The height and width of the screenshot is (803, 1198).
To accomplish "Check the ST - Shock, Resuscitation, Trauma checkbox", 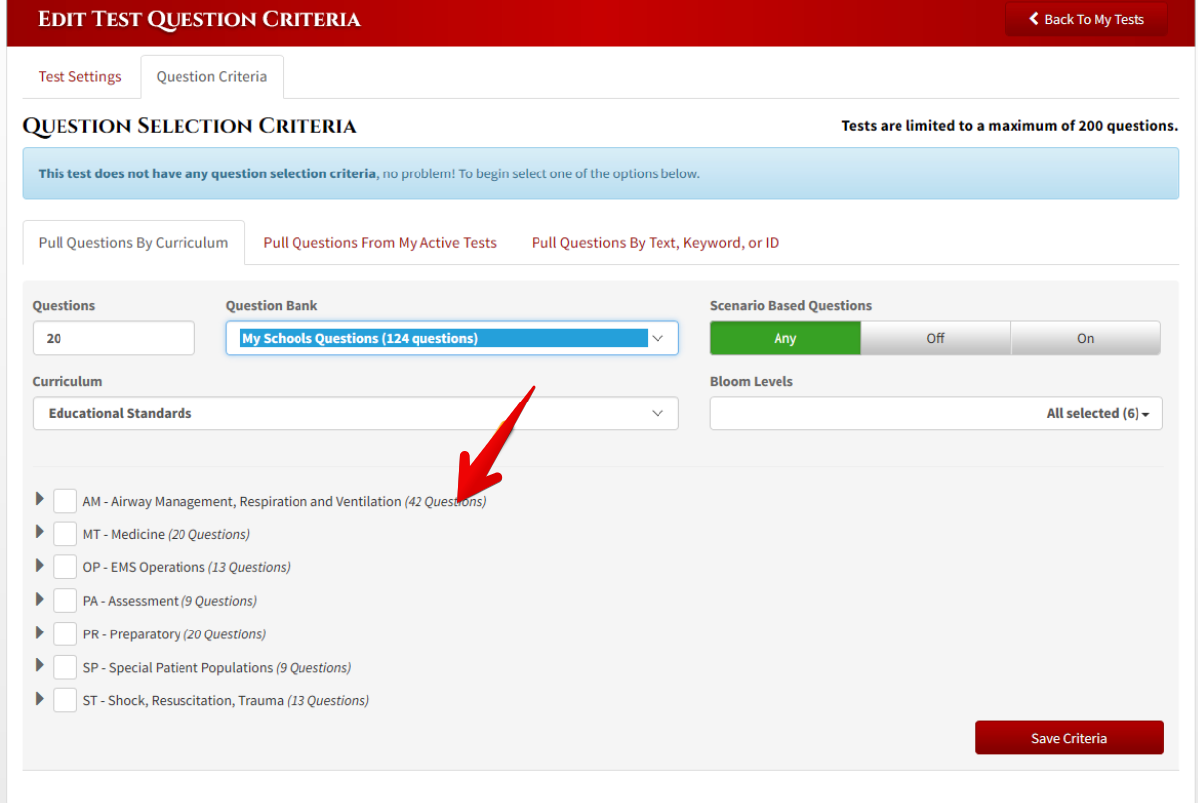I will click(x=64, y=700).
